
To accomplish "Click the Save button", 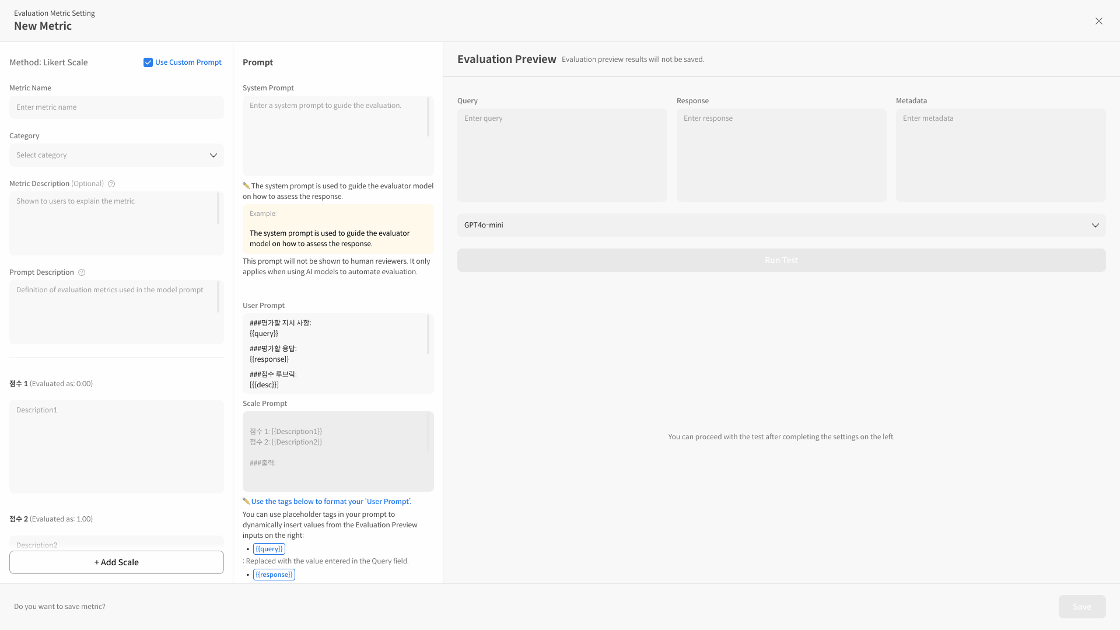I will [1081, 607].
